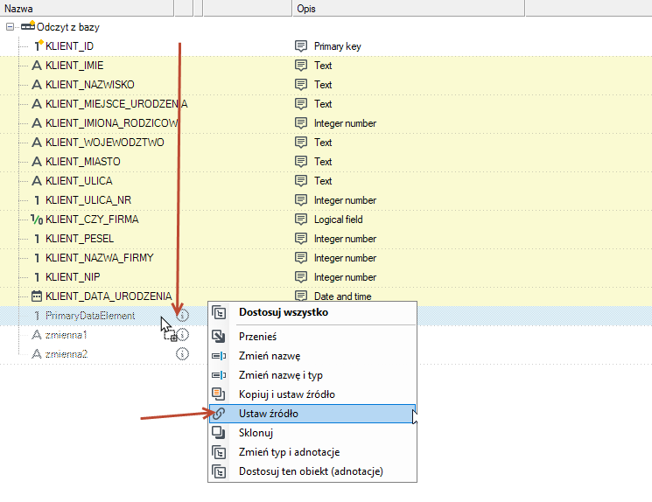Click the copy icon beside Kopiuj i ustaw źródło

click(x=219, y=394)
